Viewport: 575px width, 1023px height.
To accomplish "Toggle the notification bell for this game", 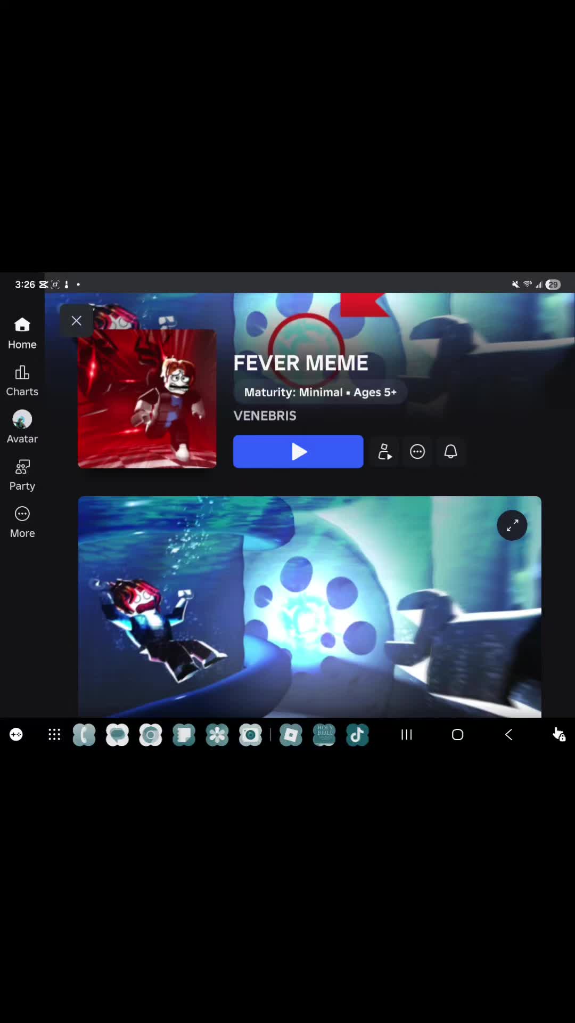I will click(x=450, y=452).
